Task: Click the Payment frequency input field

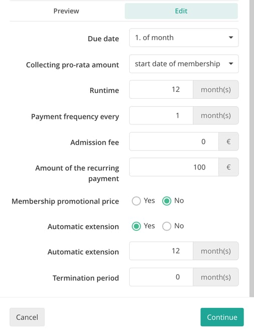Action: tap(161, 115)
